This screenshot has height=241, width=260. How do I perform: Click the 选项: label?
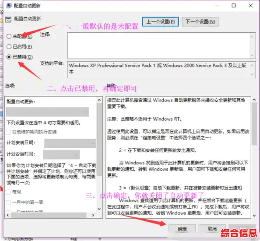click(10, 86)
